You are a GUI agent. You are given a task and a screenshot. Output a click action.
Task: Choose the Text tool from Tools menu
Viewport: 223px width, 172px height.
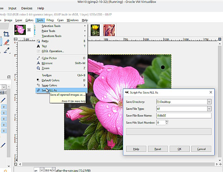(x=44, y=46)
